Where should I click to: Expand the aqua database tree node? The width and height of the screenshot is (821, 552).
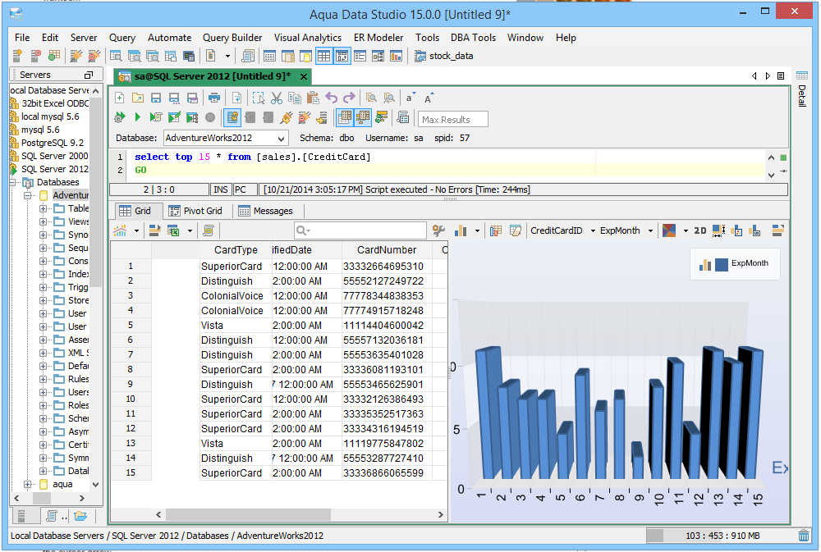(x=29, y=485)
